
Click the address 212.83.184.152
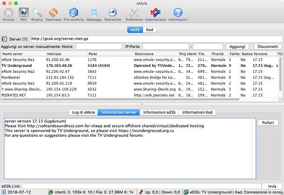coord(60,78)
